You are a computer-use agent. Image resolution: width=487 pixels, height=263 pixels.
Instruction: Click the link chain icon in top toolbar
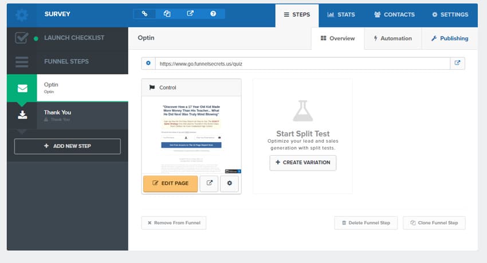pyautogui.click(x=144, y=14)
